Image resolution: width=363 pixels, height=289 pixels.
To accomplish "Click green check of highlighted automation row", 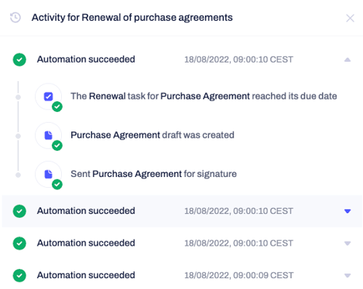I will 19,211.
